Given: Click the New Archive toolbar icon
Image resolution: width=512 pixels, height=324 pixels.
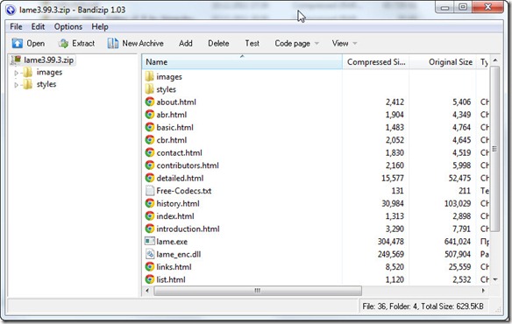Looking at the screenshot, I should click(112, 43).
